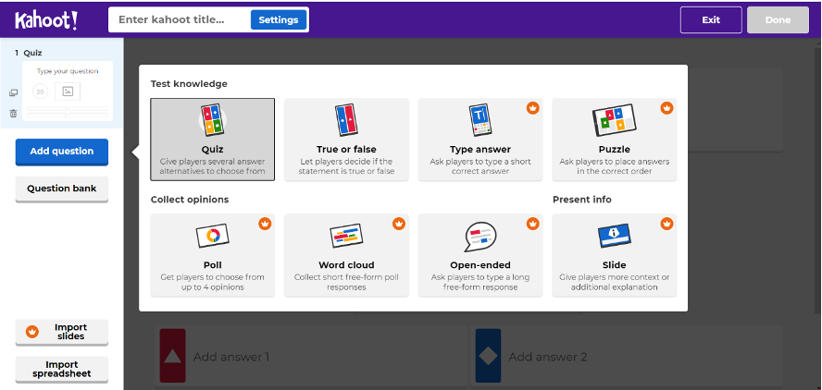Image resolution: width=822 pixels, height=390 pixels.
Task: Click Import spreadsheet button
Action: tap(62, 369)
